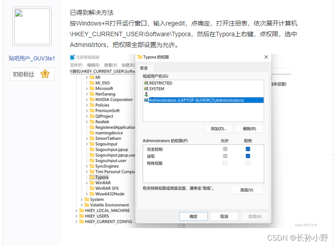The width and height of the screenshot is (335, 246).
Task: Click the 取消 button
Action: point(224,216)
